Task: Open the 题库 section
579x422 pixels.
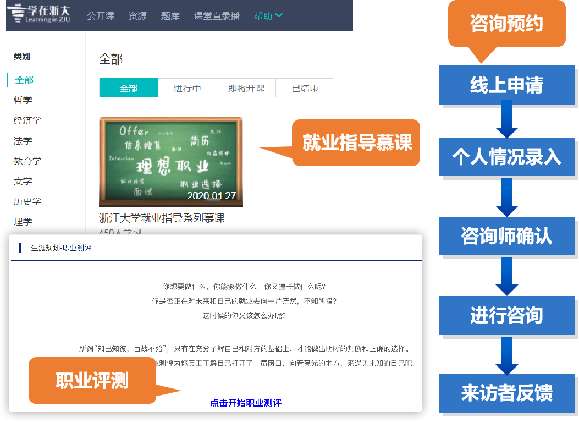Action: point(170,16)
